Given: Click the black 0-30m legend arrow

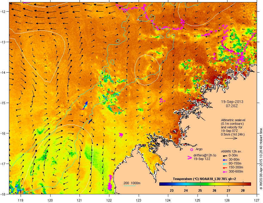Looking at the screenshot, I should click(x=224, y=156).
